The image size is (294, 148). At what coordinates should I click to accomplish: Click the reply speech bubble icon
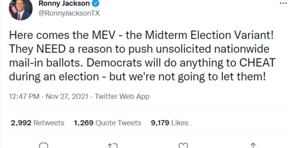43,146
